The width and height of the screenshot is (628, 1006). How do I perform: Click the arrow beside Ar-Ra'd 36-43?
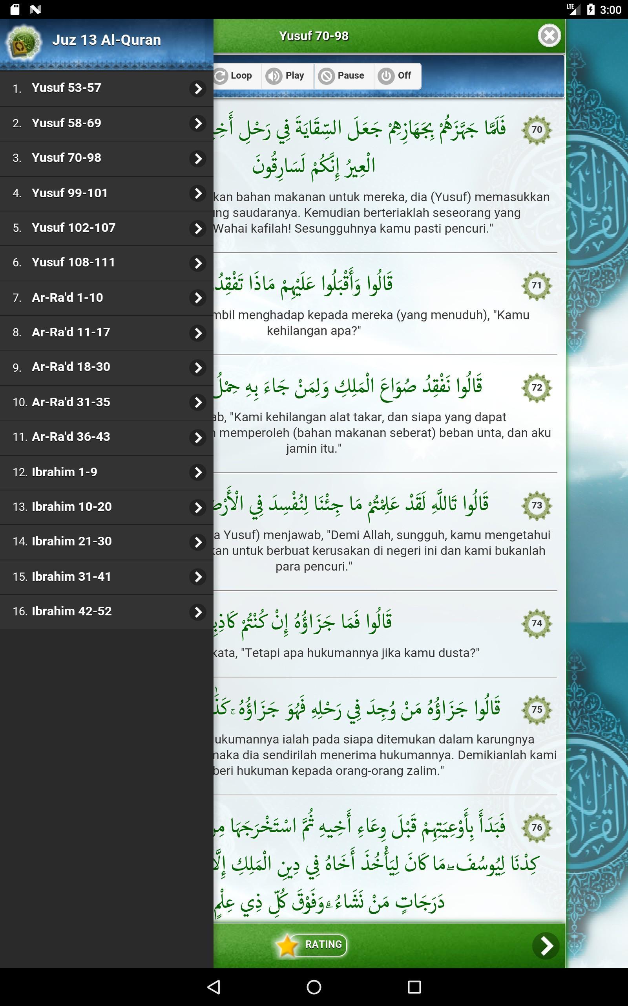click(198, 437)
